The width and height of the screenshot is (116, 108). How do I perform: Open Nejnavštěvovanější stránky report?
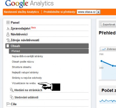pyautogui.click(x=27, y=56)
